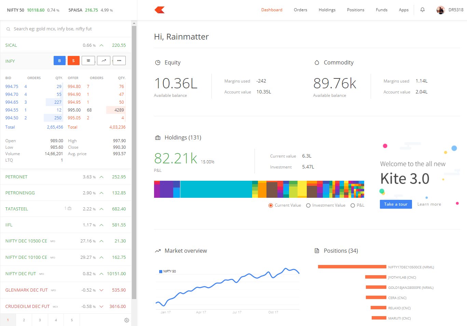Open the Apps menu
The height and width of the screenshot is (326, 467).
click(403, 10)
